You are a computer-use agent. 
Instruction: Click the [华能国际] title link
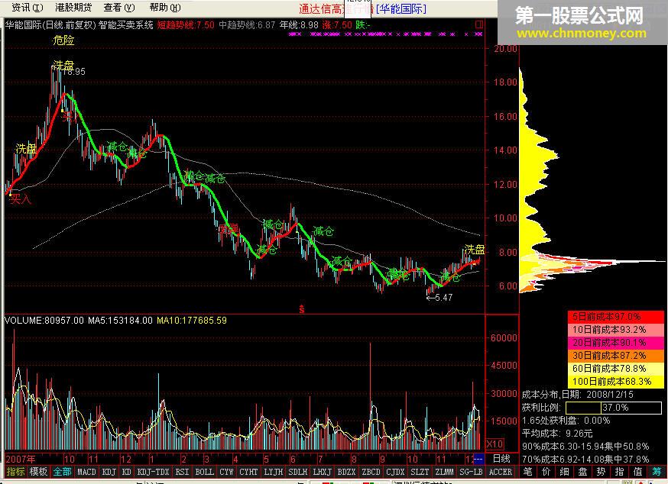pos(401,8)
